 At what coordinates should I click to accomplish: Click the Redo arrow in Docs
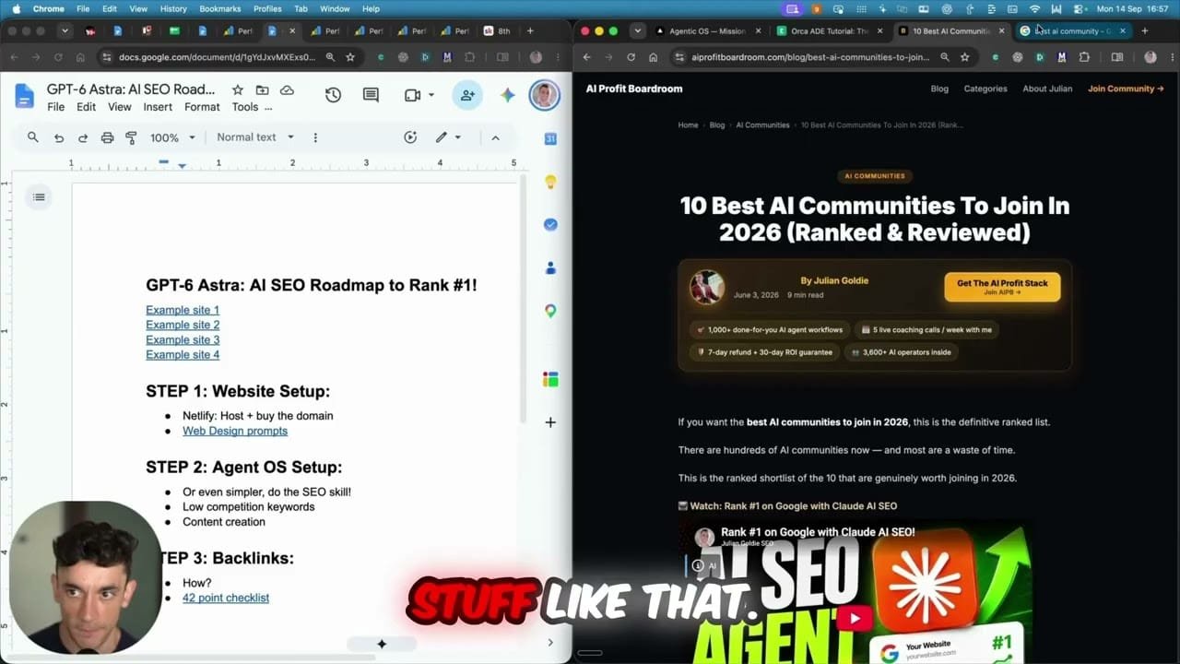click(x=82, y=137)
